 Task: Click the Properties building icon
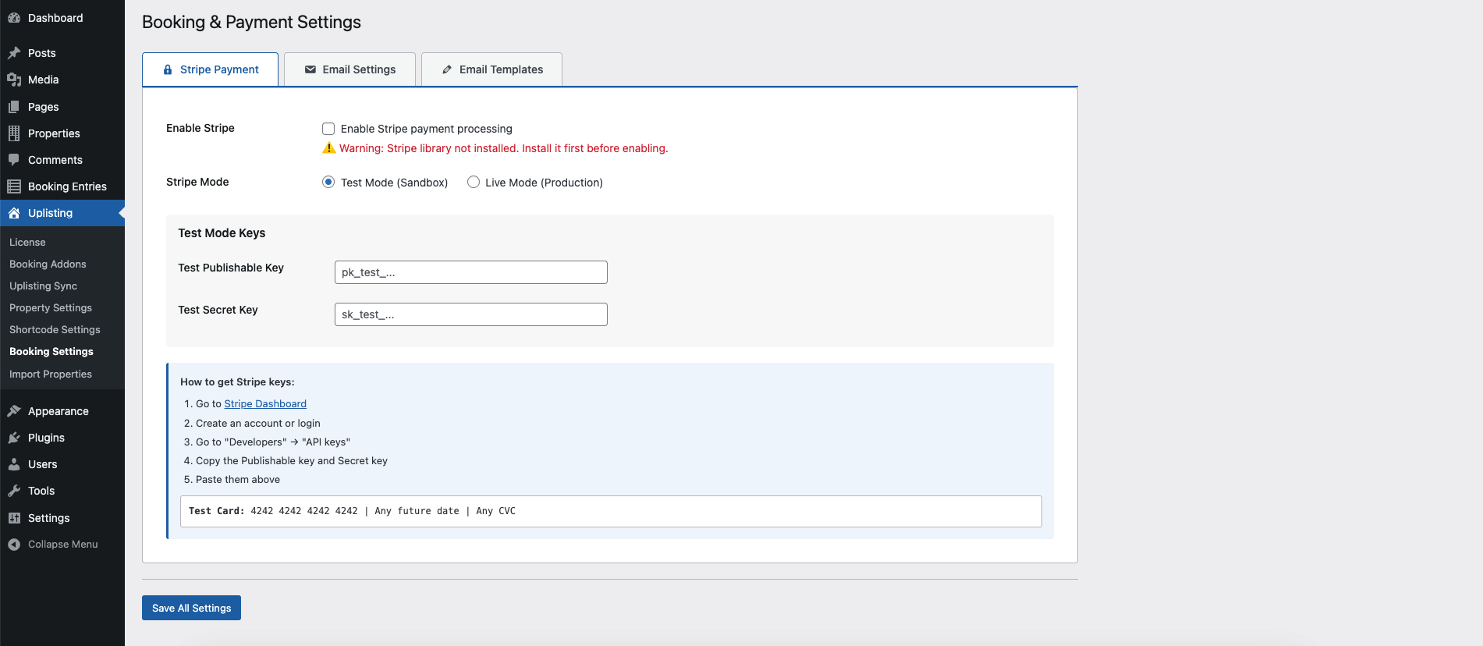pyautogui.click(x=14, y=133)
